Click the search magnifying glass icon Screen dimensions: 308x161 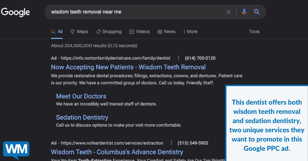[x=257, y=12]
